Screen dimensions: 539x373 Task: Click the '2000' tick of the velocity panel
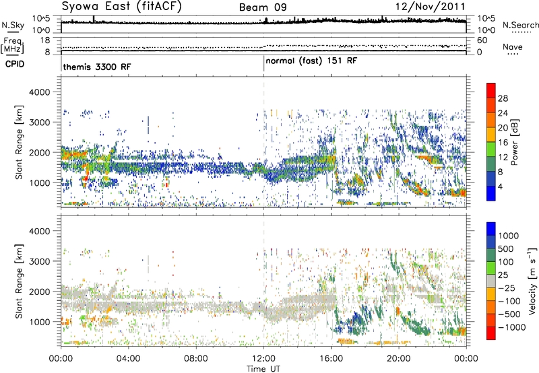(x=40, y=292)
